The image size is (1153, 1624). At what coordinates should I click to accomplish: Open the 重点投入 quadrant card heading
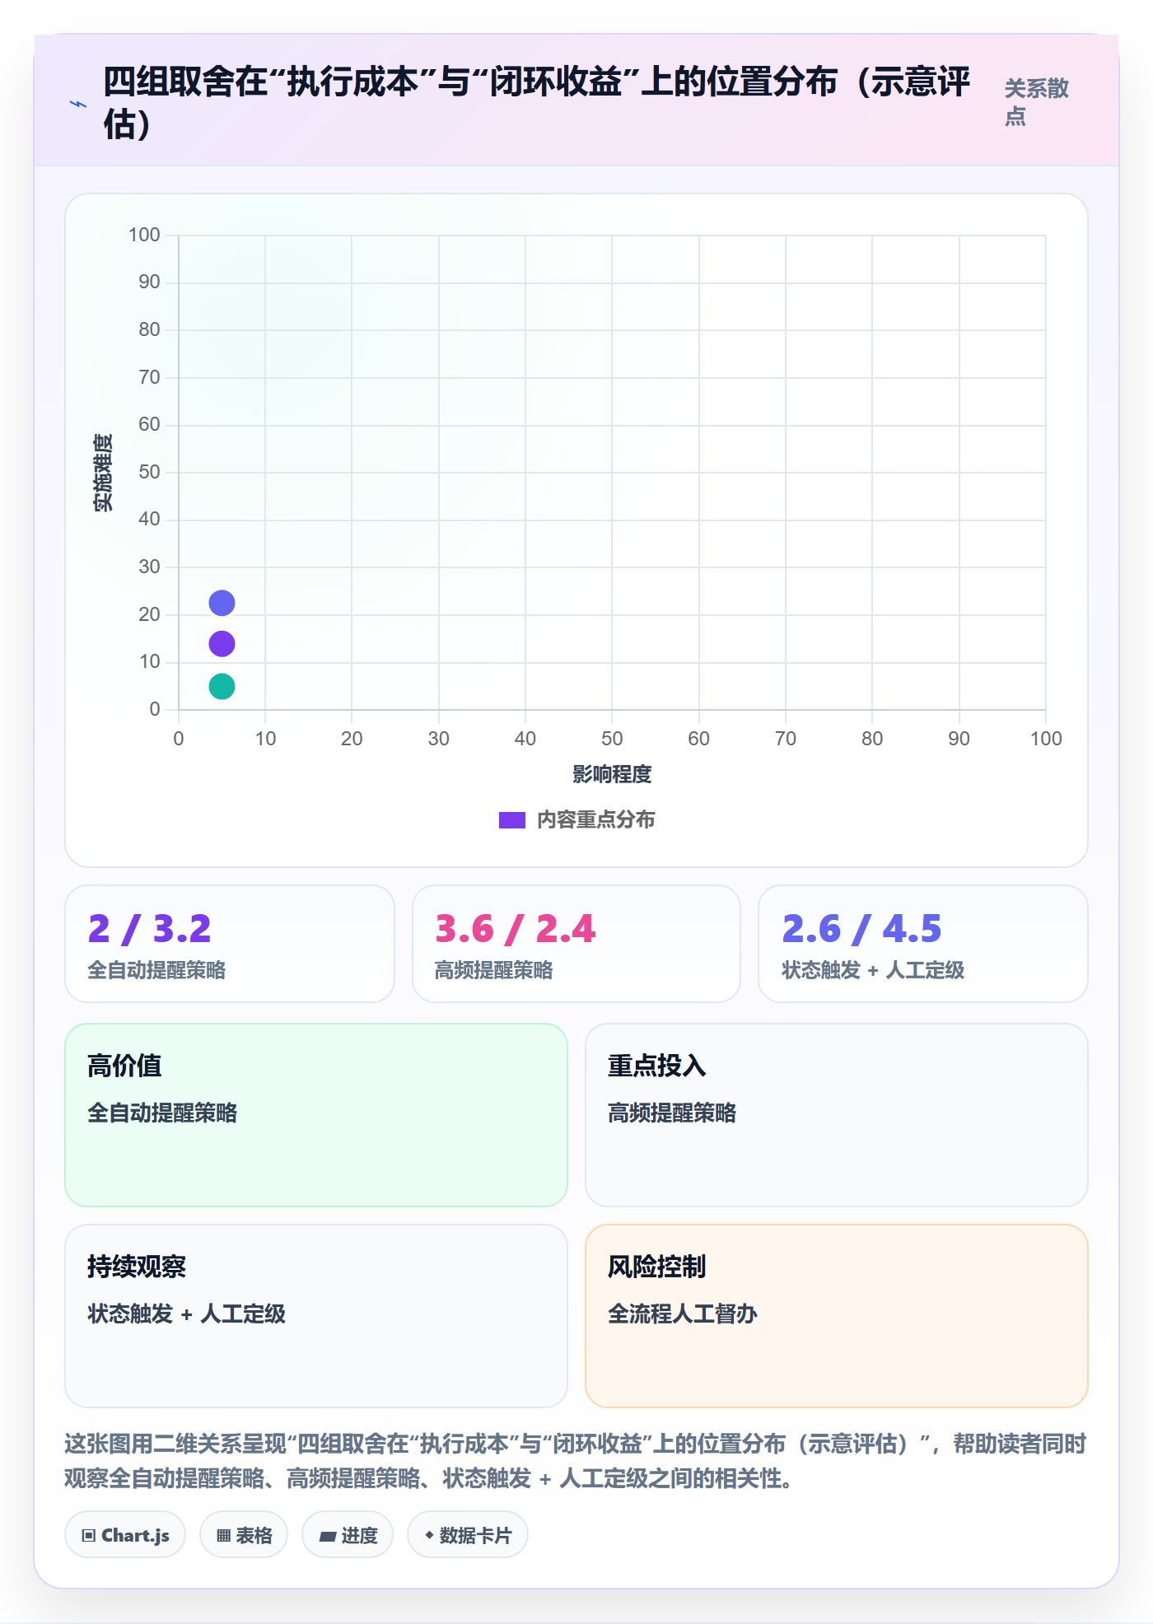point(656,1066)
